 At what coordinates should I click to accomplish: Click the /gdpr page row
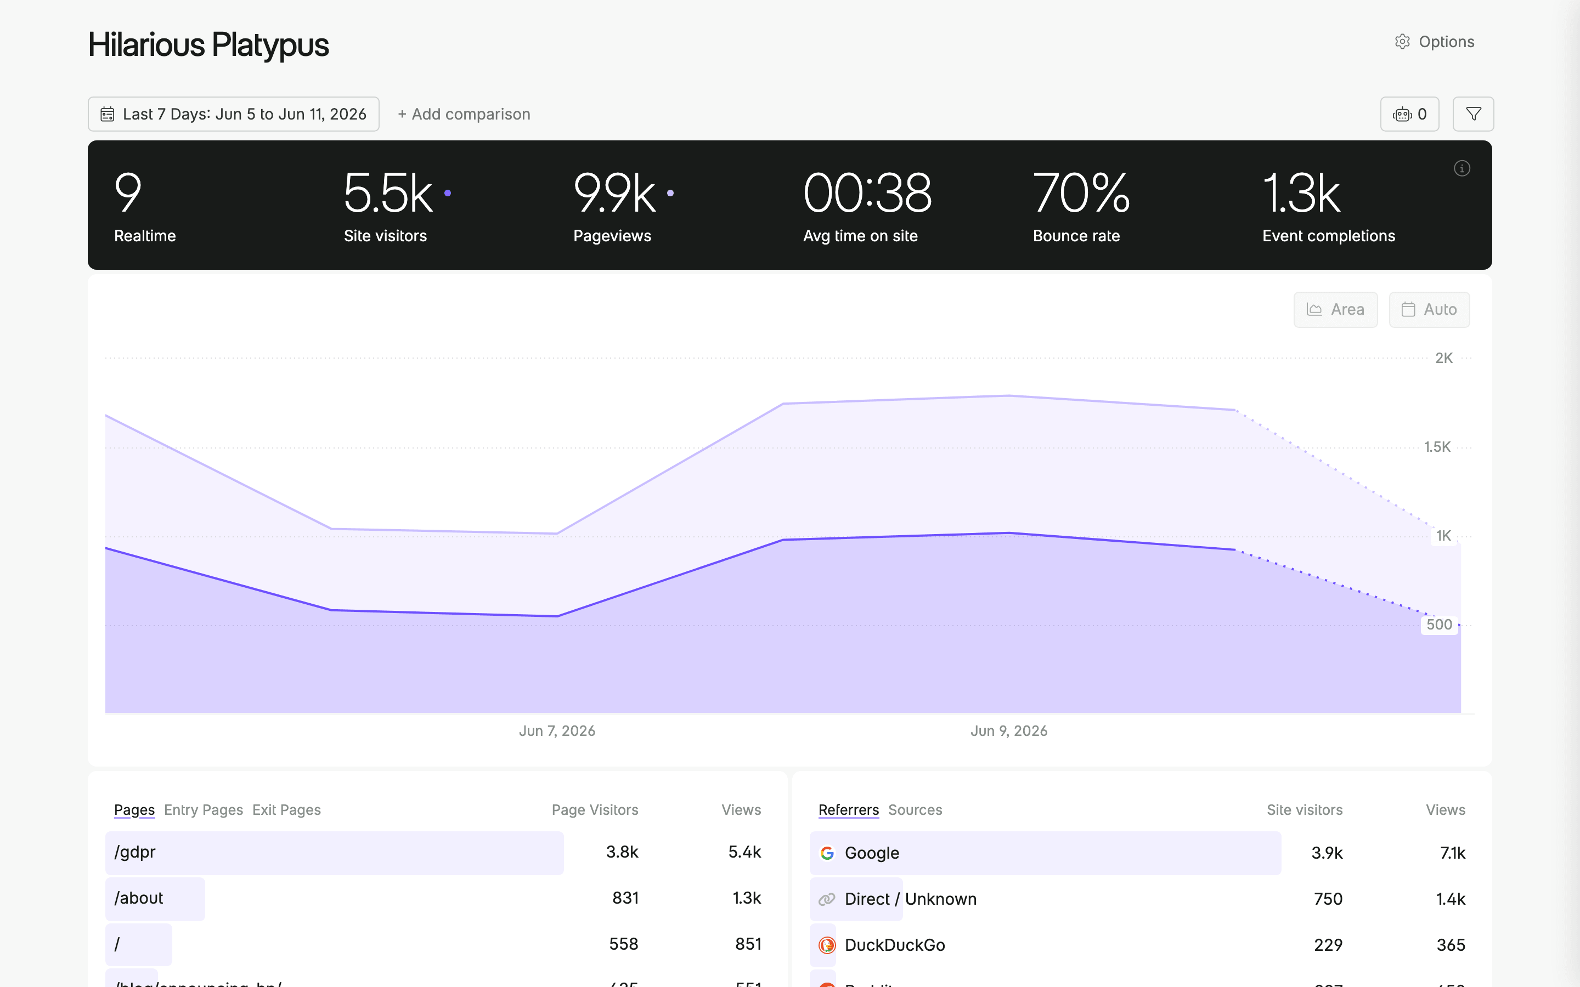[437, 853]
